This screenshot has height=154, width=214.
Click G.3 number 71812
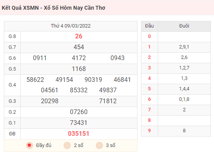108,101
